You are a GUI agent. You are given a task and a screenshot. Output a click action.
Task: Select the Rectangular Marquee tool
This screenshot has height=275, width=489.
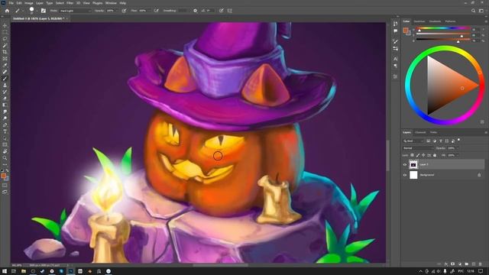pos(5,32)
